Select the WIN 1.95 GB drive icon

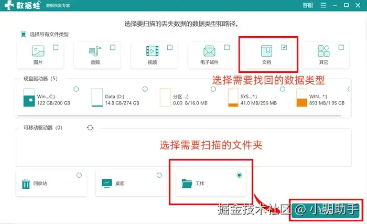(301, 98)
